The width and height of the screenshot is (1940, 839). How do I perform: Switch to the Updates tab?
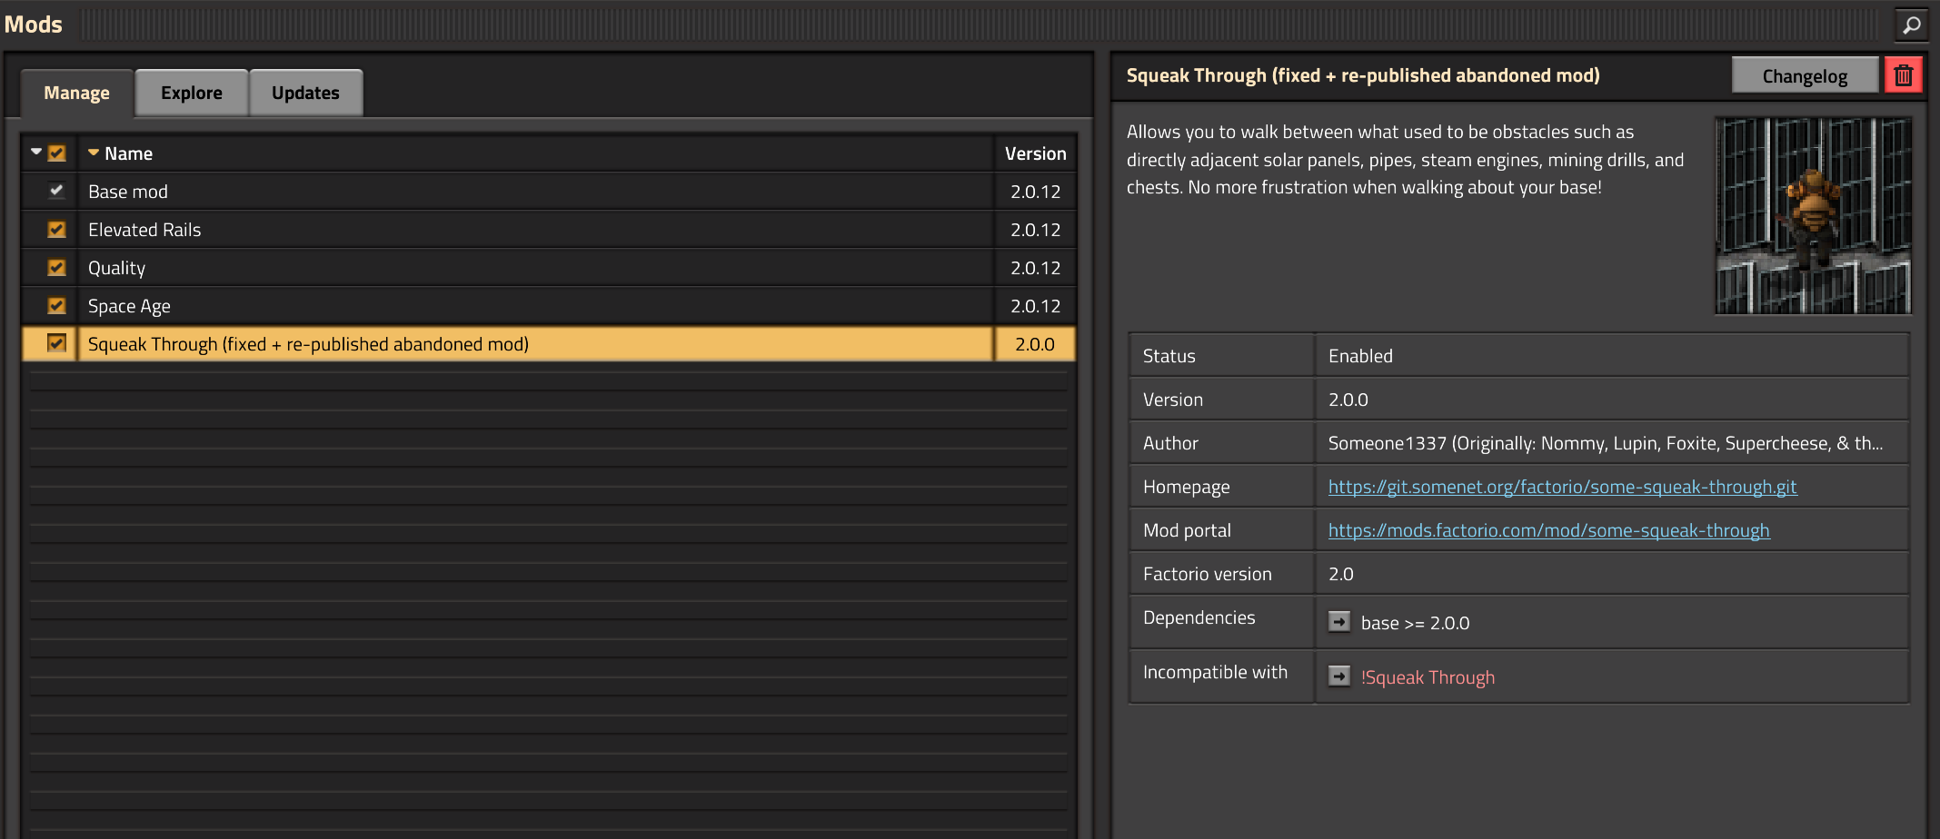point(305,93)
